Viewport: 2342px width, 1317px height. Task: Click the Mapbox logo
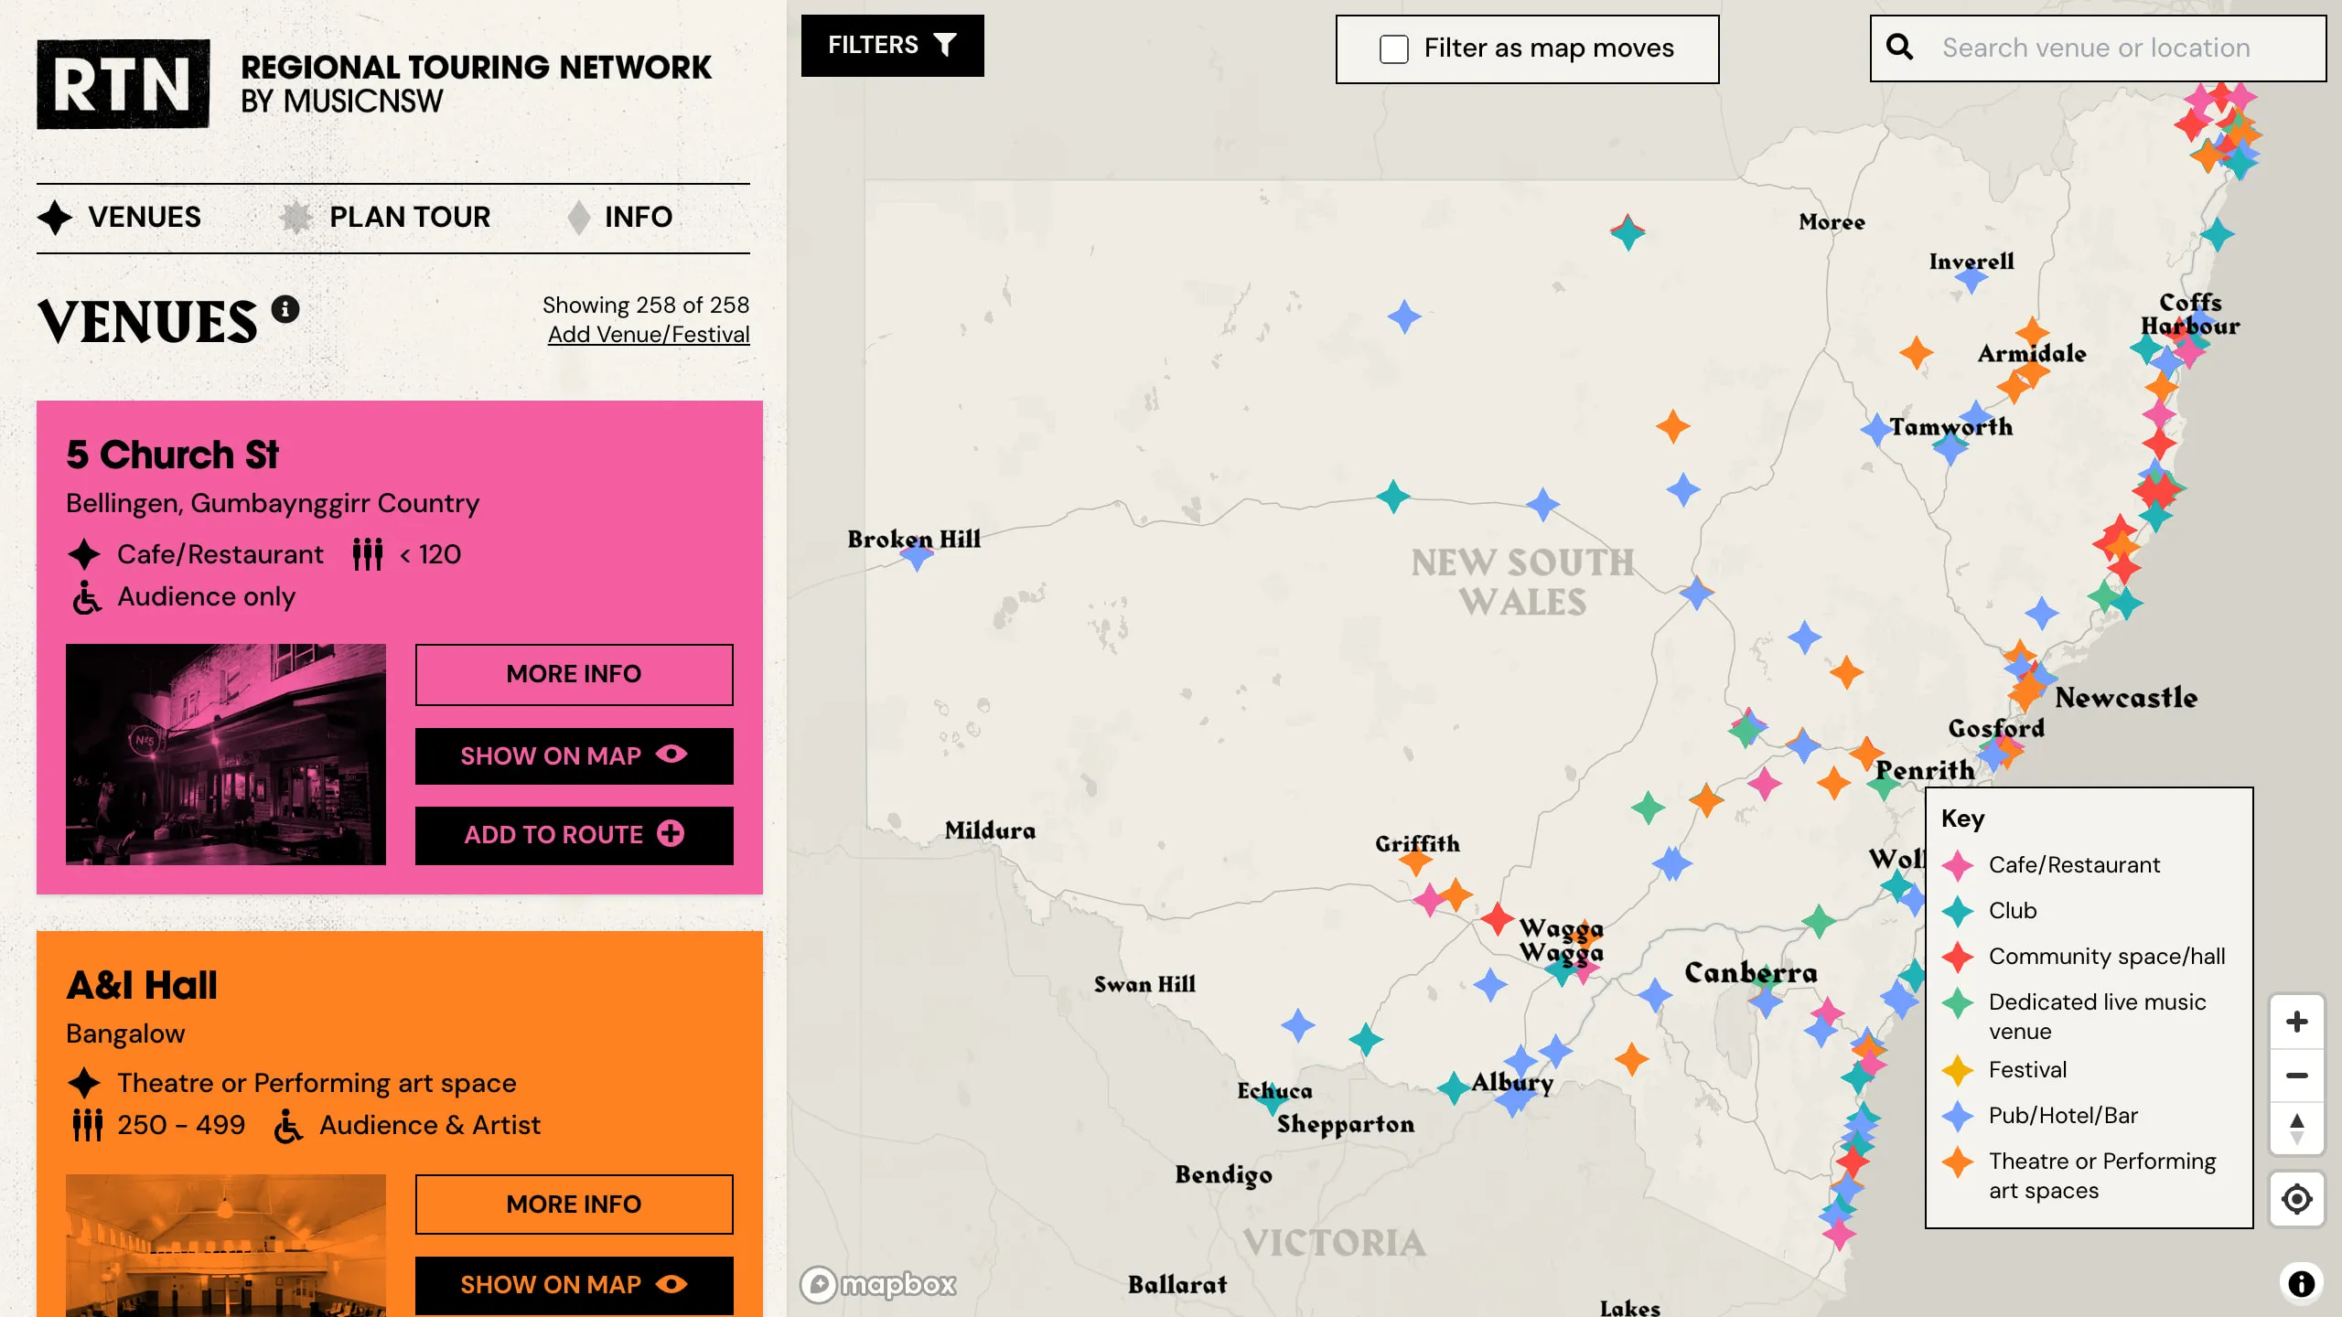pos(878,1284)
